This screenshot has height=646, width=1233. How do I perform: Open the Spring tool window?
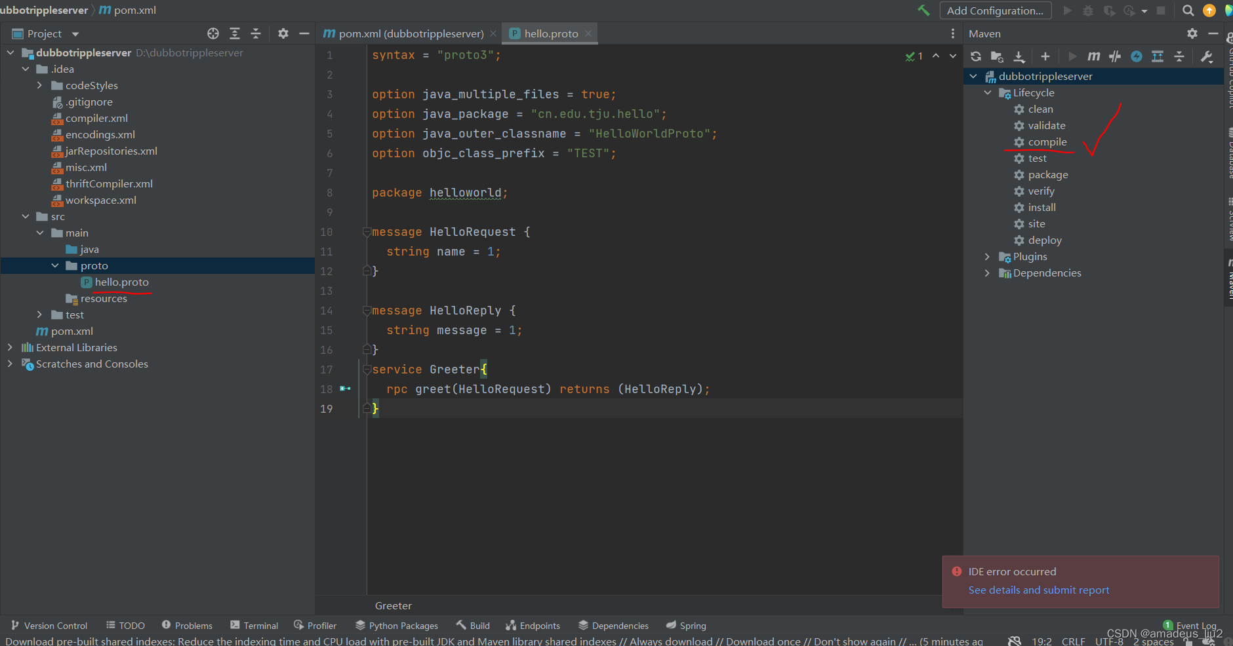tap(686, 626)
